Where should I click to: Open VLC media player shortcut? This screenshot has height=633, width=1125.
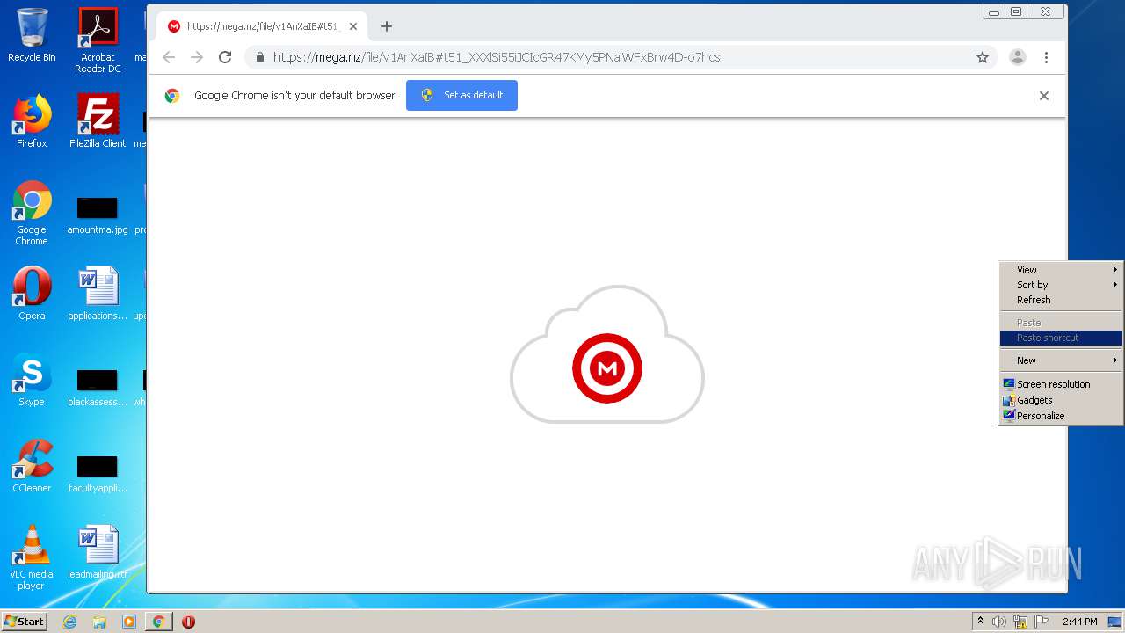click(x=32, y=557)
